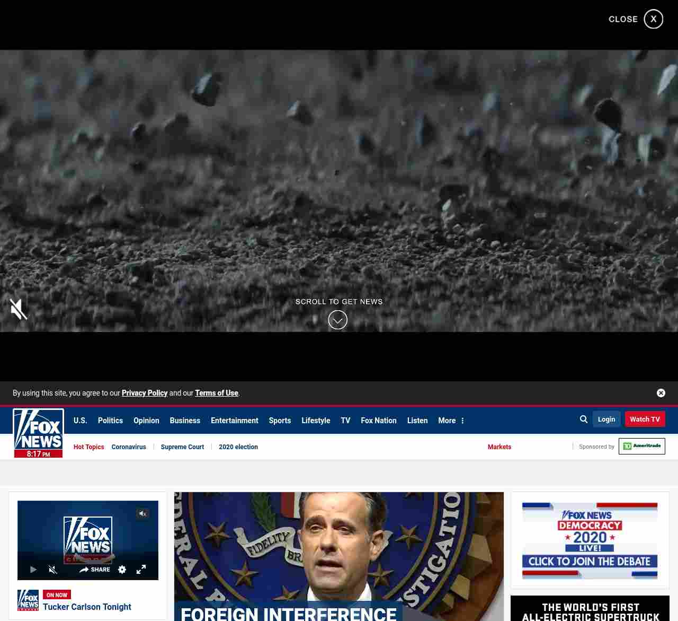Click the Share arrow in video player
678x621 pixels.
click(x=95, y=570)
